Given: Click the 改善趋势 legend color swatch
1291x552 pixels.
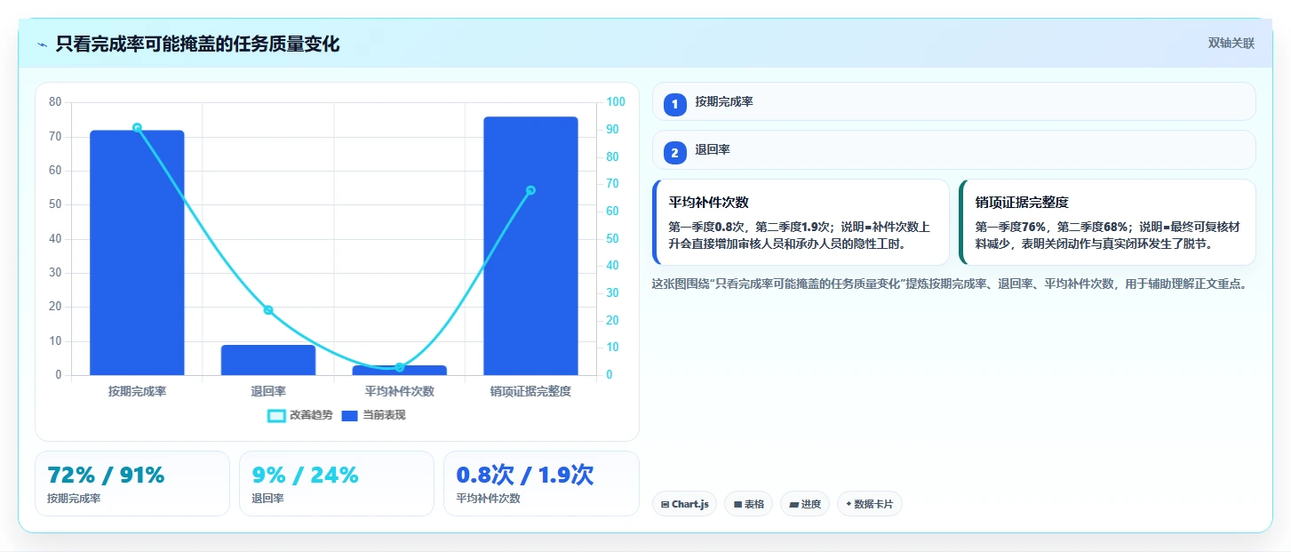Looking at the screenshot, I should point(276,415).
